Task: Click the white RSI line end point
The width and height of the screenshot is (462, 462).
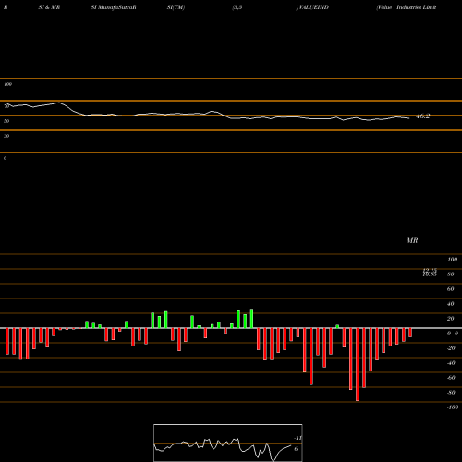Action: coord(409,118)
